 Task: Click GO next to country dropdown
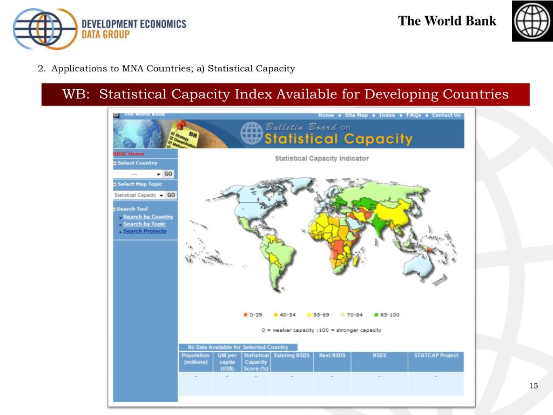coord(168,174)
